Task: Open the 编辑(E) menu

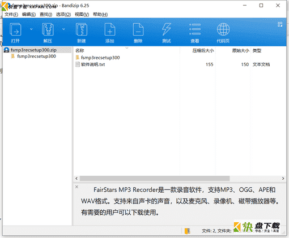Action: point(29,15)
